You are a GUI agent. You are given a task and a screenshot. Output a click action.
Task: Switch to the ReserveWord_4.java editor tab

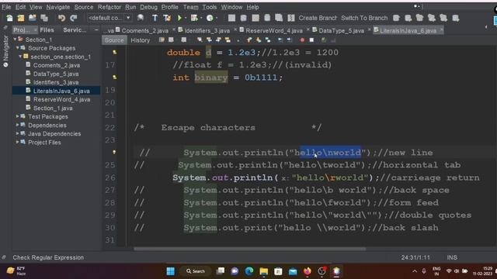pos(274,30)
